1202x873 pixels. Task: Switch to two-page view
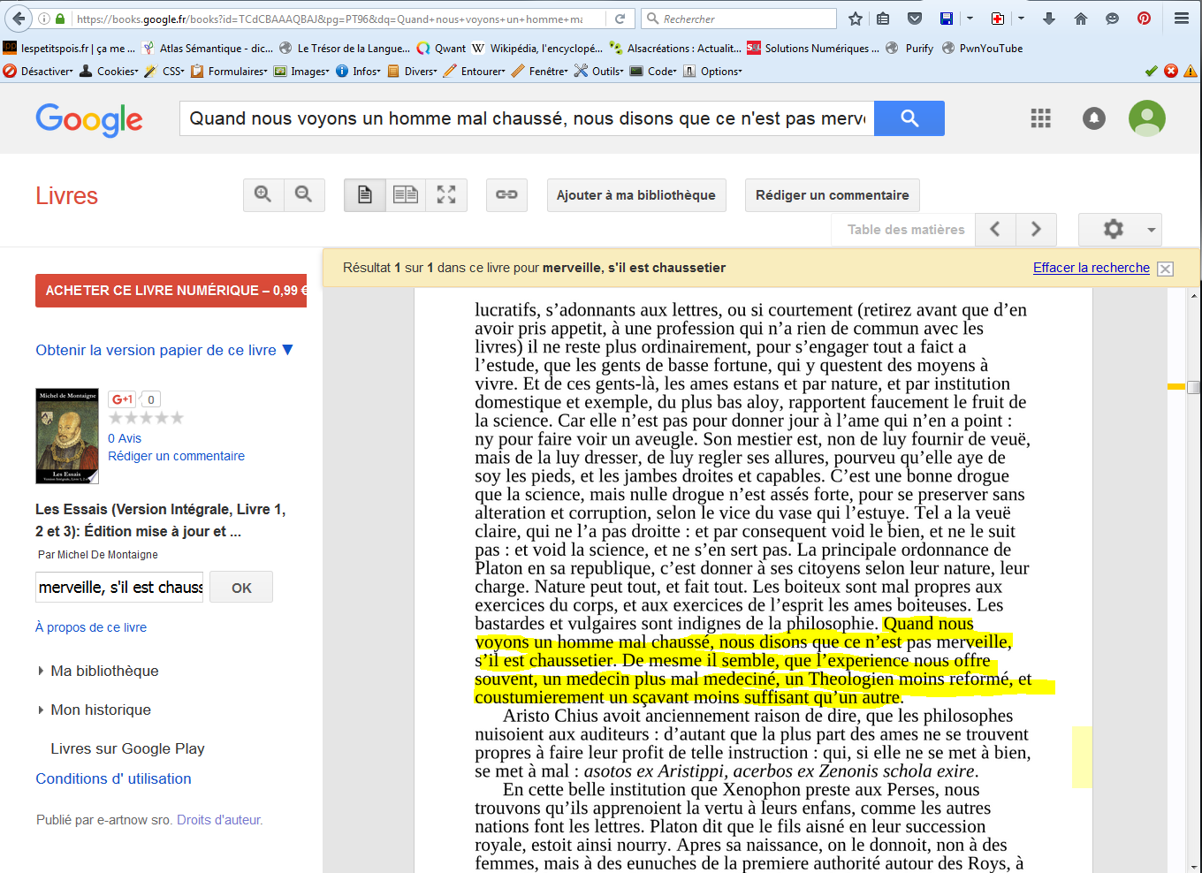click(x=406, y=195)
